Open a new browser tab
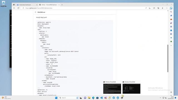 pos(62,5)
